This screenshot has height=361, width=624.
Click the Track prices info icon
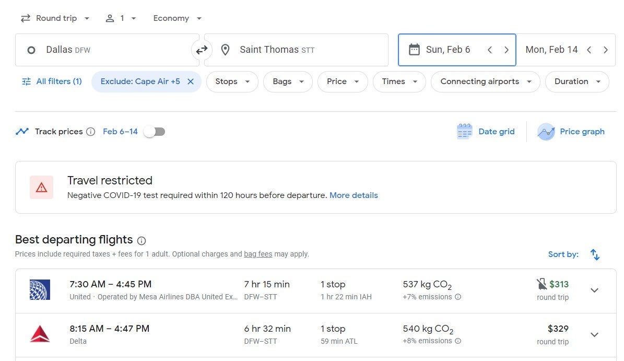[x=91, y=132]
